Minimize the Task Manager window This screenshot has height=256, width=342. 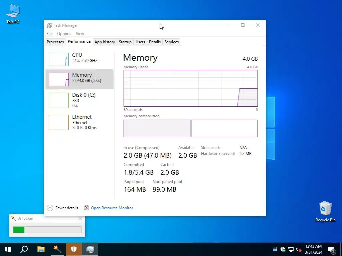click(x=228, y=25)
